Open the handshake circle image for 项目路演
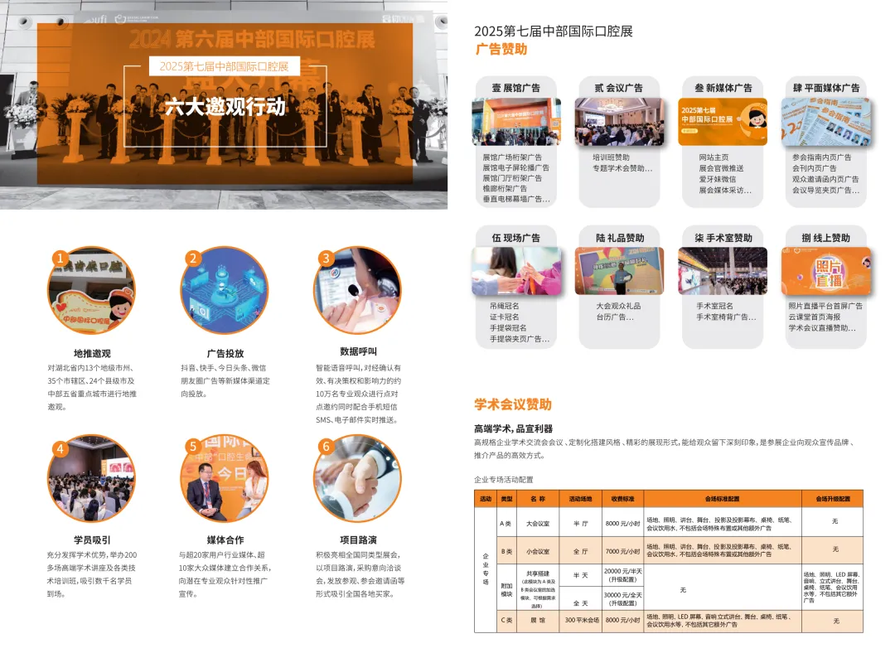Image resolution: width=895 pixels, height=658 pixels. (x=357, y=479)
